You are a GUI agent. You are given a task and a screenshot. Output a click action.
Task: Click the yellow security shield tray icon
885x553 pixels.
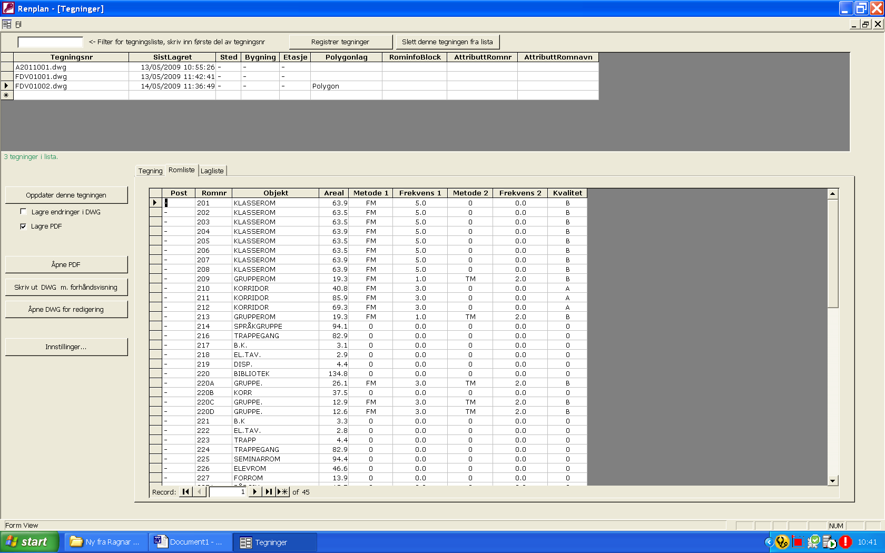pyautogui.click(x=782, y=542)
